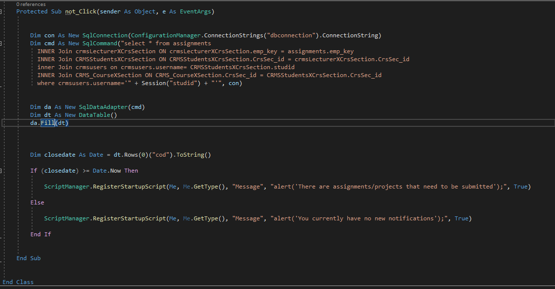Click the 'Protected' keyword

click(x=32, y=11)
